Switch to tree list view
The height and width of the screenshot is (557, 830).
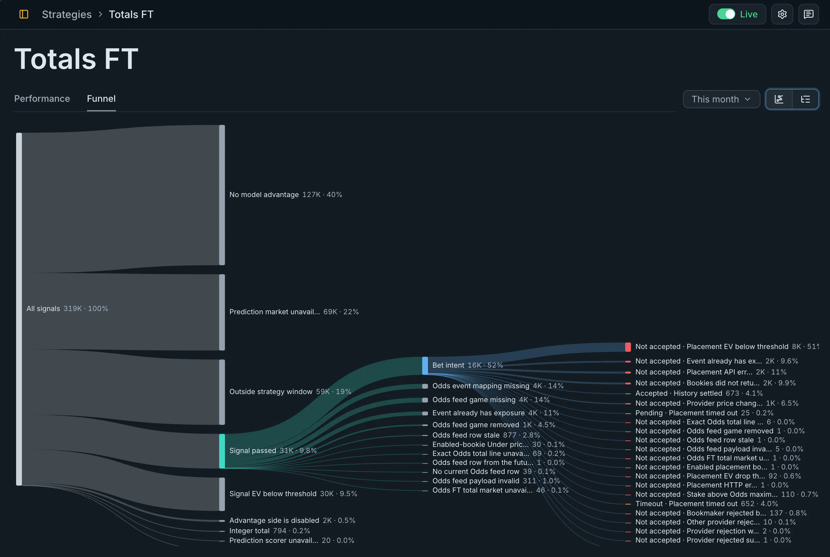805,99
